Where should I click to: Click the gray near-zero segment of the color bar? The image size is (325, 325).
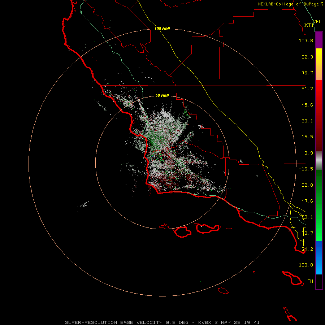click(x=319, y=161)
